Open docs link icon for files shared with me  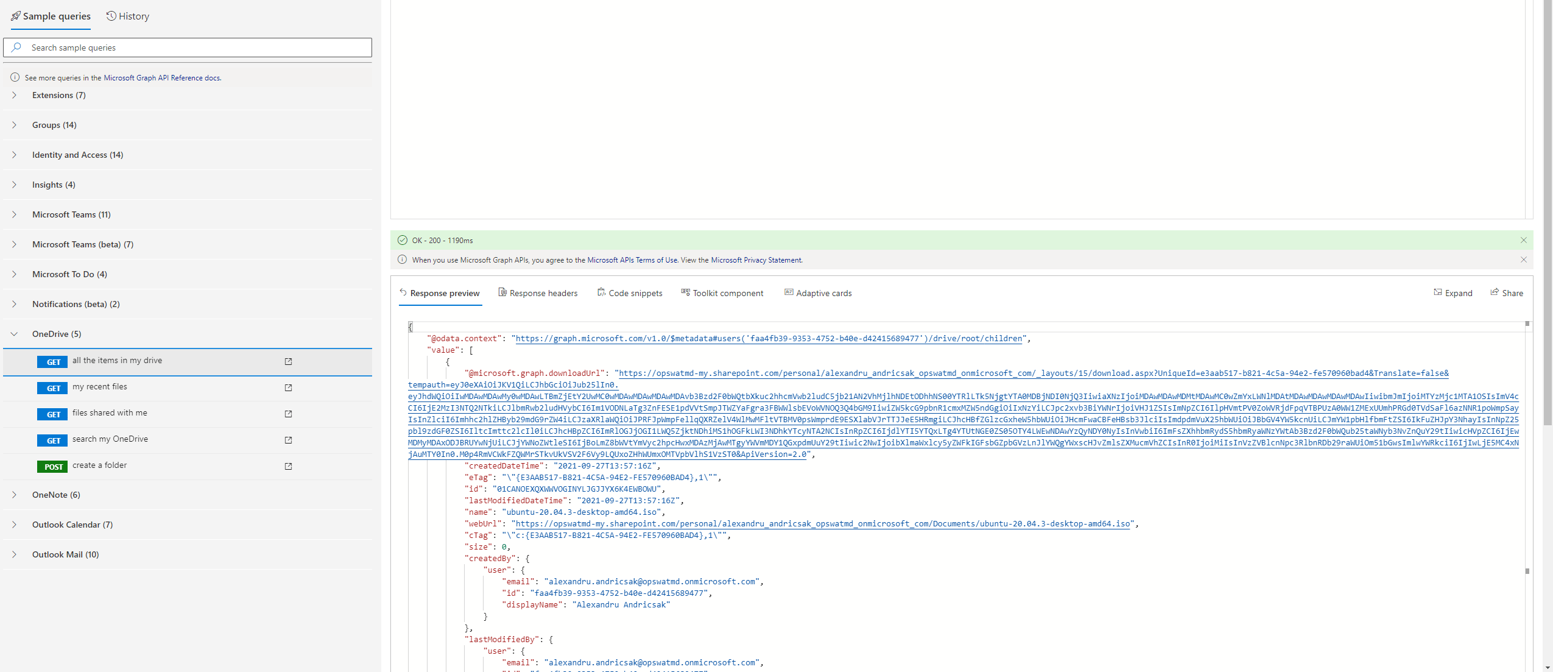tap(289, 414)
